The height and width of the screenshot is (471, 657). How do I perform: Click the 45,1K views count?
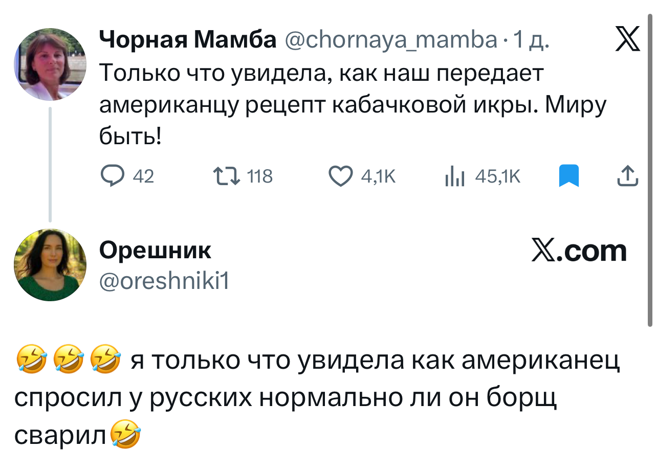[497, 176]
